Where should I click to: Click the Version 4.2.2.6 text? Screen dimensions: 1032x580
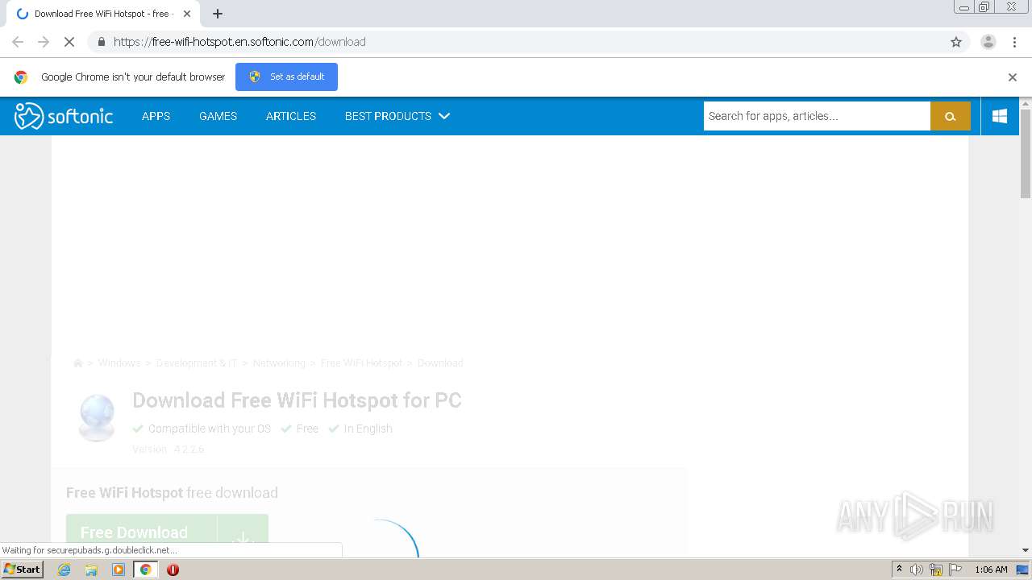pos(169,449)
